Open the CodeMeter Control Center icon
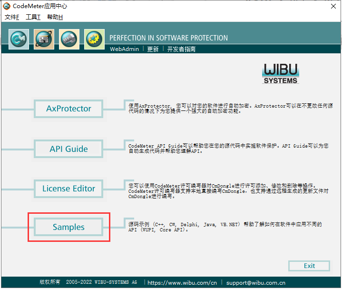Screen dimensions: 342x289 pyautogui.click(x=19, y=39)
